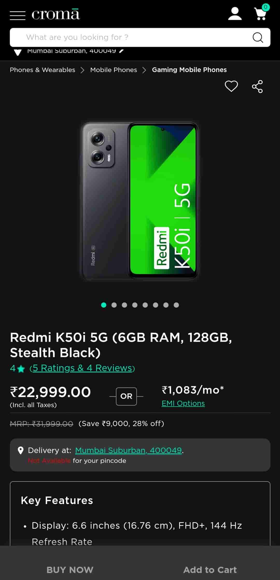Open the user account profile icon
Viewport: 280px width, 580px height.
coord(235,14)
